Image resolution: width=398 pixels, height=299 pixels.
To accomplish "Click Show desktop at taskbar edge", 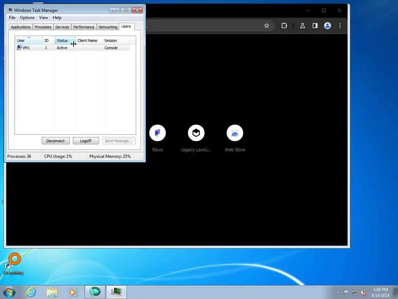I will (x=396, y=292).
